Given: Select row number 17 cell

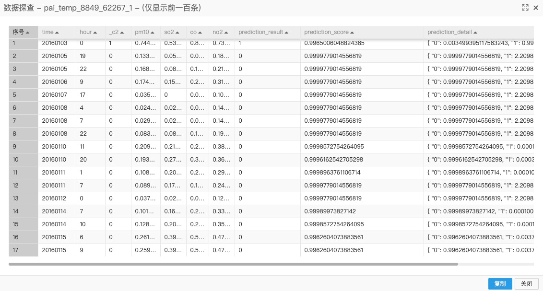Looking at the screenshot, I should coord(23,250).
